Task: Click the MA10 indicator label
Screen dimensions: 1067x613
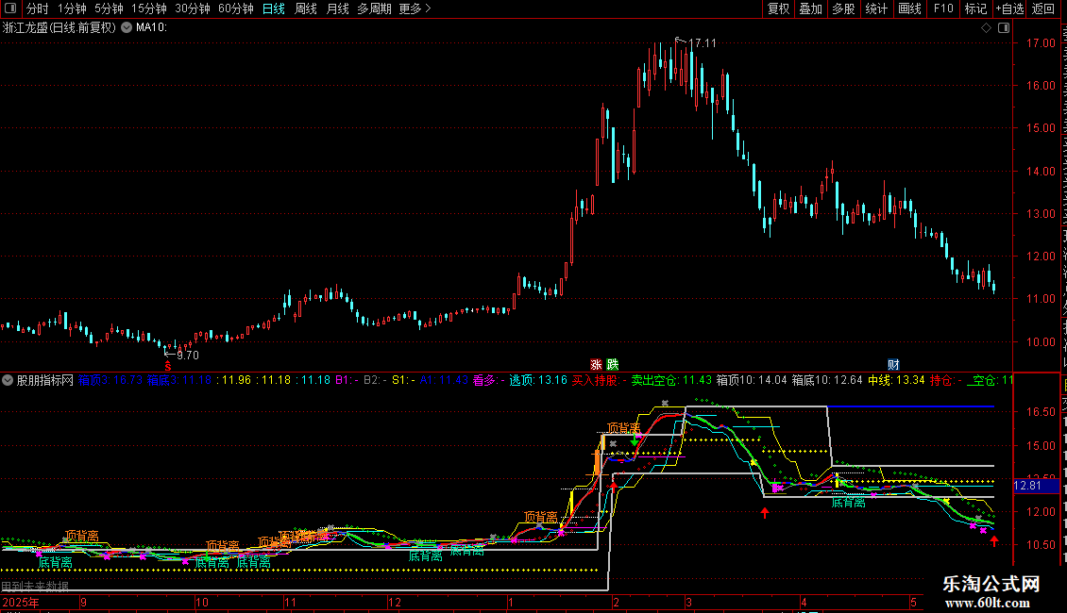Action: [151, 28]
